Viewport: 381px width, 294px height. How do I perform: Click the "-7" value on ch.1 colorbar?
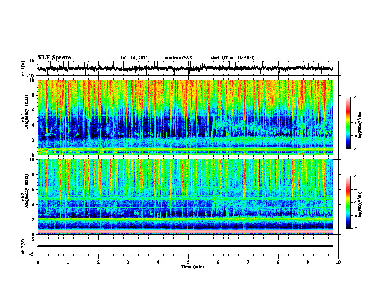[x=355, y=149]
